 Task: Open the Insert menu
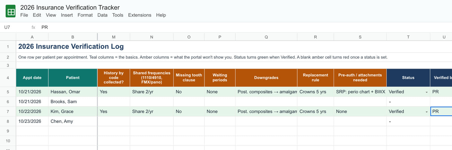pos(67,15)
